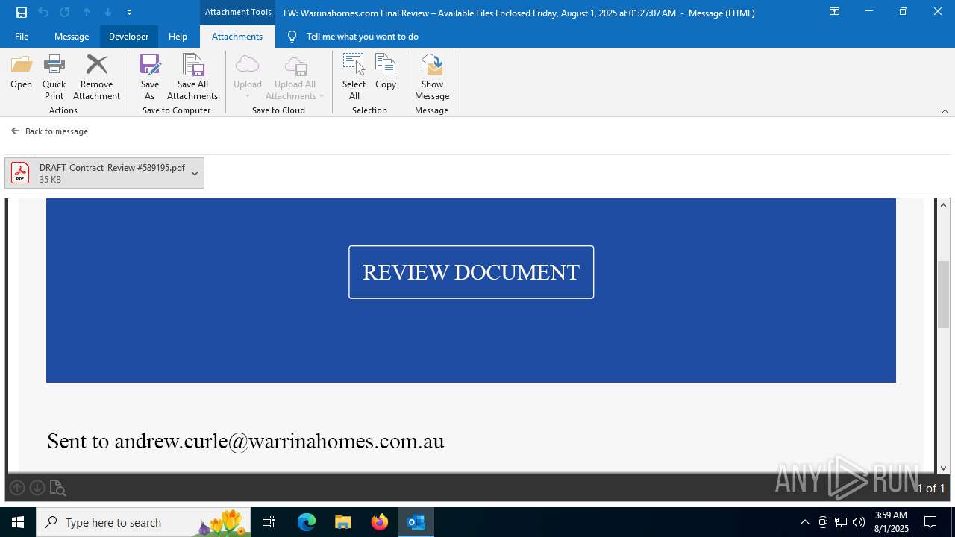Click the PDF file icon of the attachment
This screenshot has width=955, height=537.
coord(20,173)
